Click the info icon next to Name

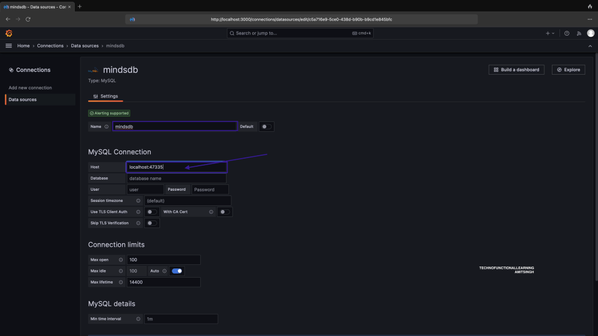[x=106, y=127]
